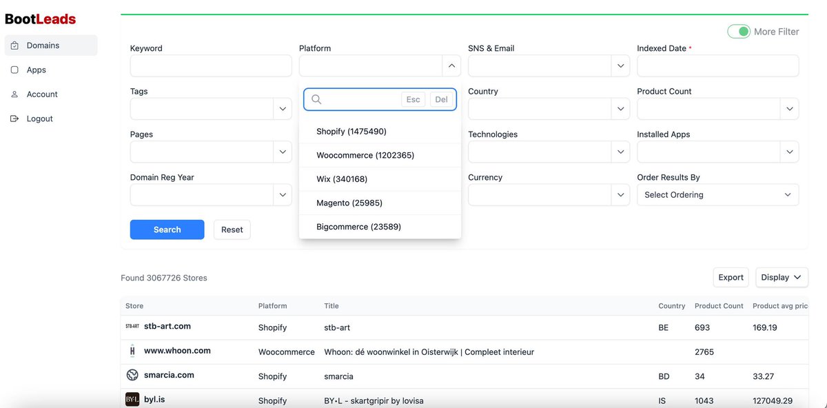Choose Woocommerce (1202365) option
Viewport: 827px width, 408px height.
(x=380, y=155)
